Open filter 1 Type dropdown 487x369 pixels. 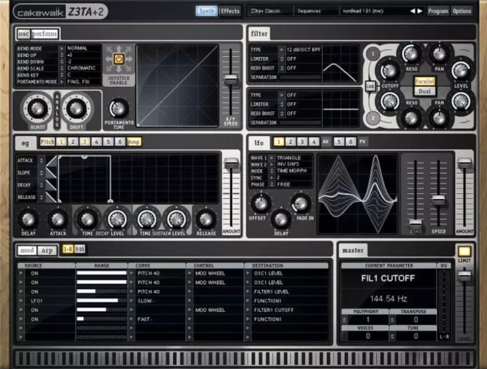point(282,50)
